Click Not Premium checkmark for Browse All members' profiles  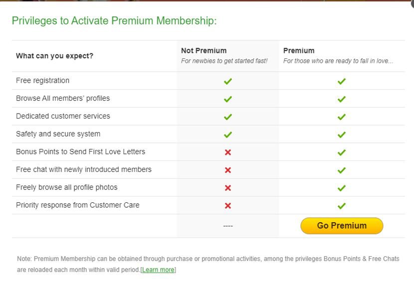pos(228,99)
